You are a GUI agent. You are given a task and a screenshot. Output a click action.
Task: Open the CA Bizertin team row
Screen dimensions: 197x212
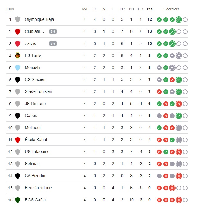click(97, 176)
